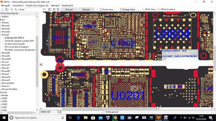Select Location_drawing_N61 in the tree

[15, 44]
